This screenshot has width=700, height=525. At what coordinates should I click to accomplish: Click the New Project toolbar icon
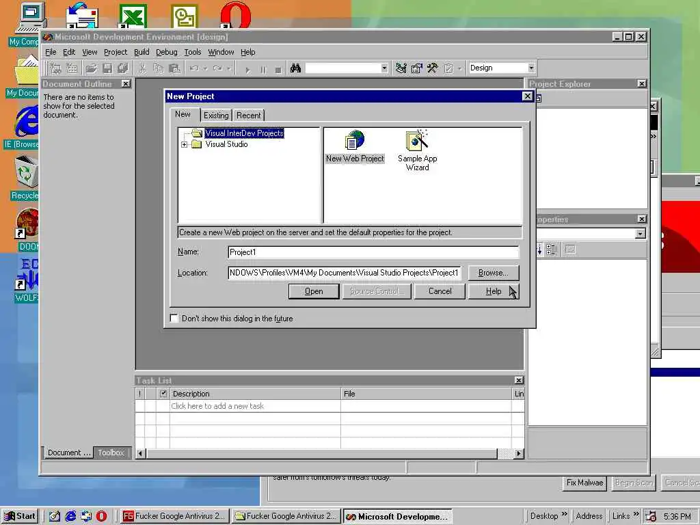[x=56, y=68]
